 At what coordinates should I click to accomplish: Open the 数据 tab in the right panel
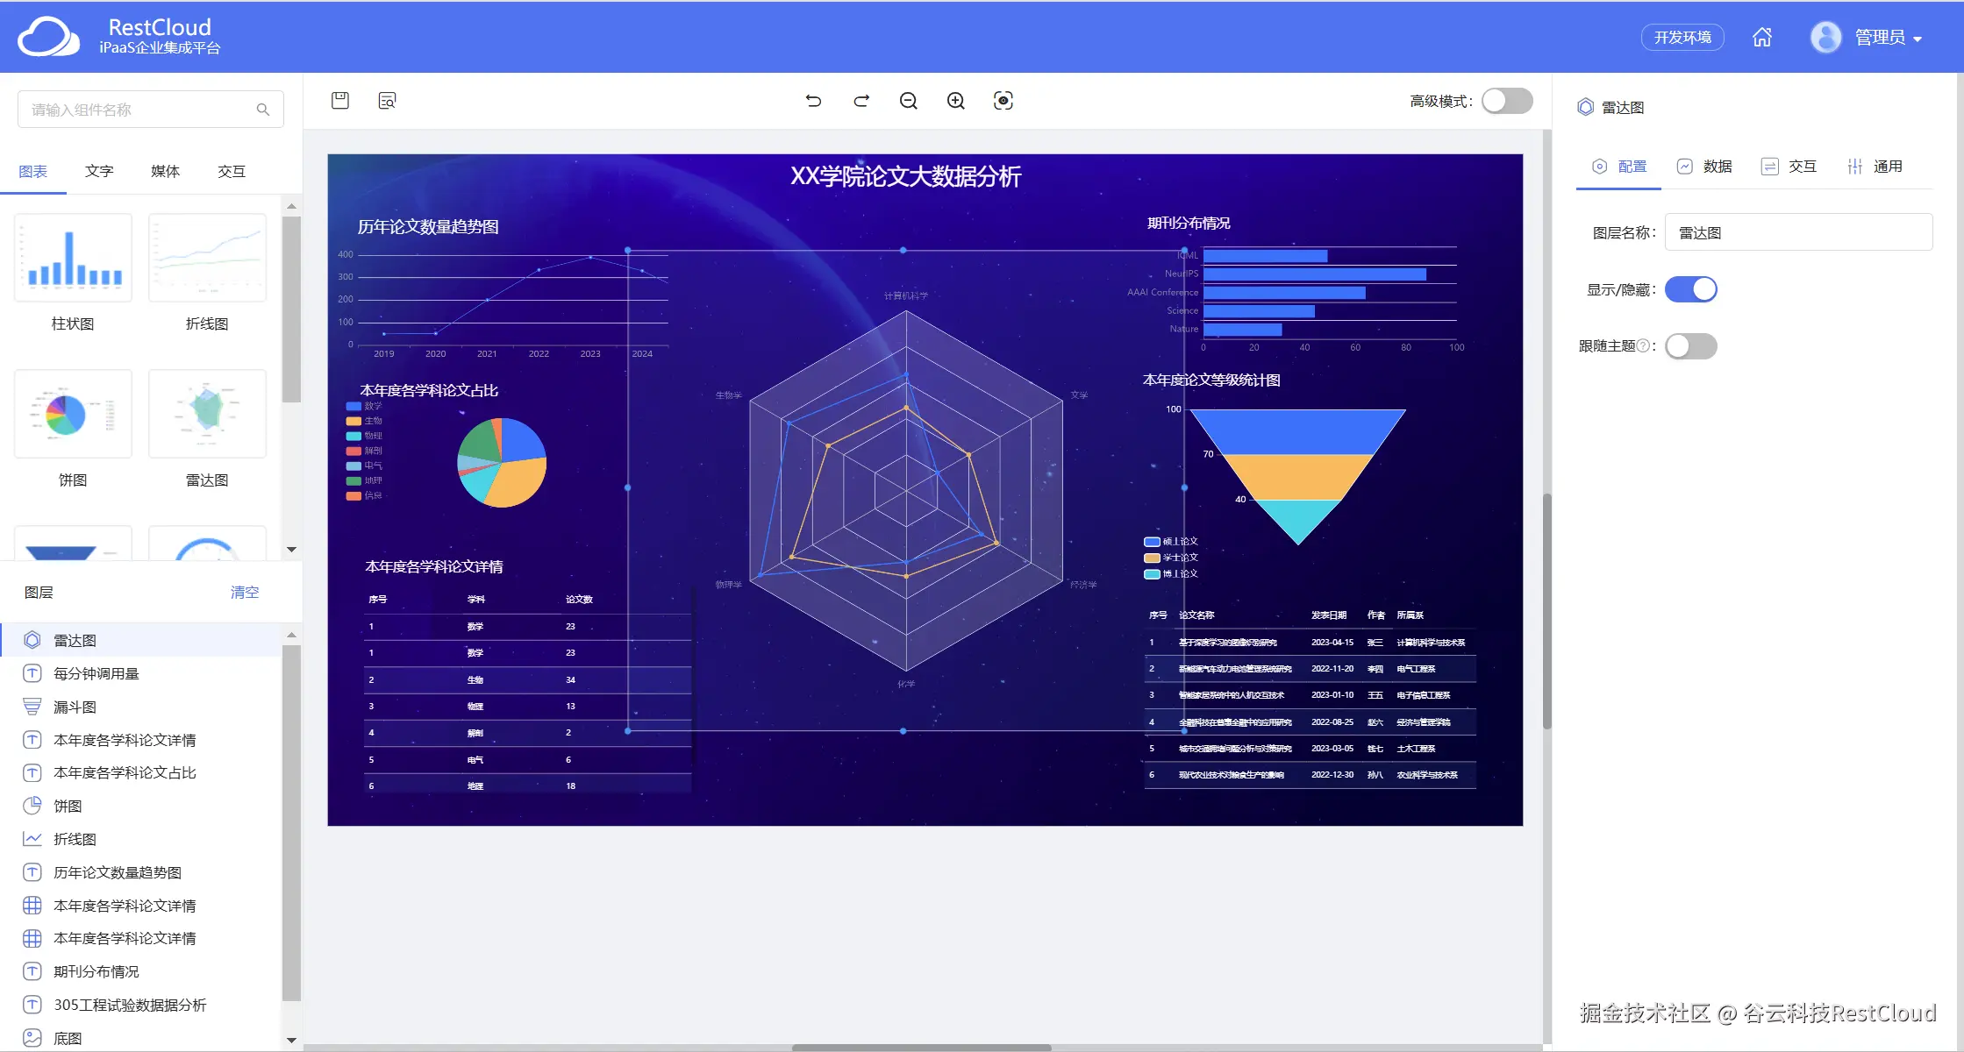click(1704, 167)
